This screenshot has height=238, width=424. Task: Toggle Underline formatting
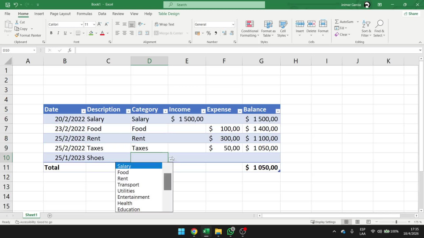(x=65, y=33)
